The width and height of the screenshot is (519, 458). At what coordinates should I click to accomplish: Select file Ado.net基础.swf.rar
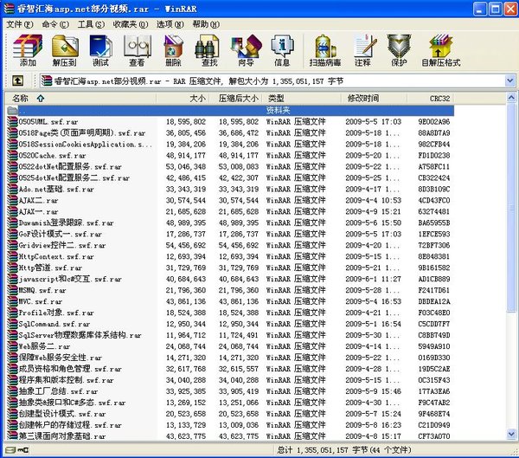click(229, 190)
